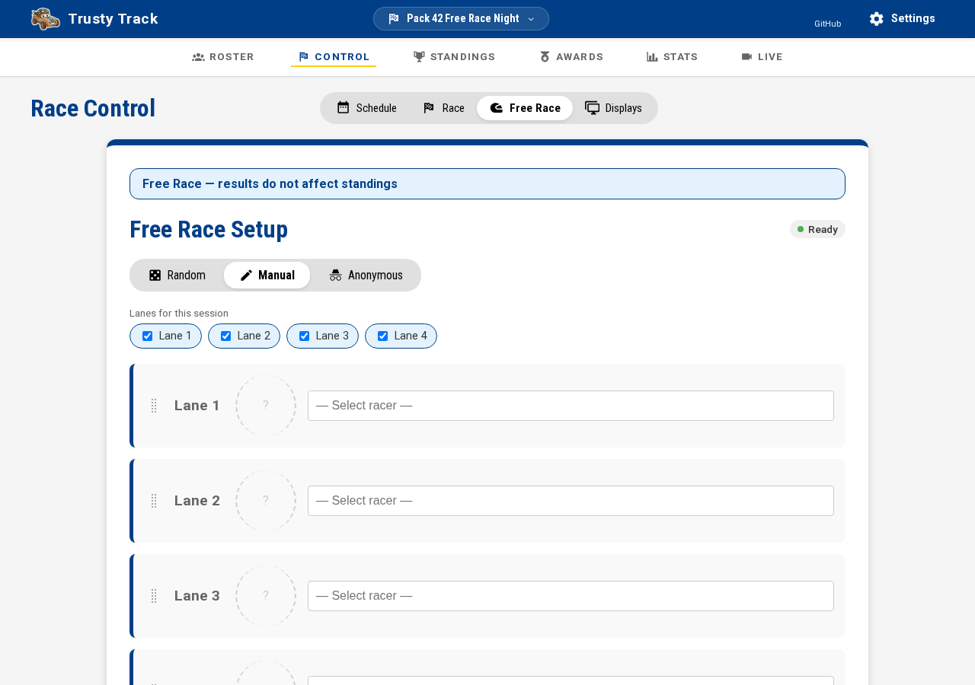Click the Manual pencil icon
Image resolution: width=975 pixels, height=685 pixels.
click(x=246, y=276)
